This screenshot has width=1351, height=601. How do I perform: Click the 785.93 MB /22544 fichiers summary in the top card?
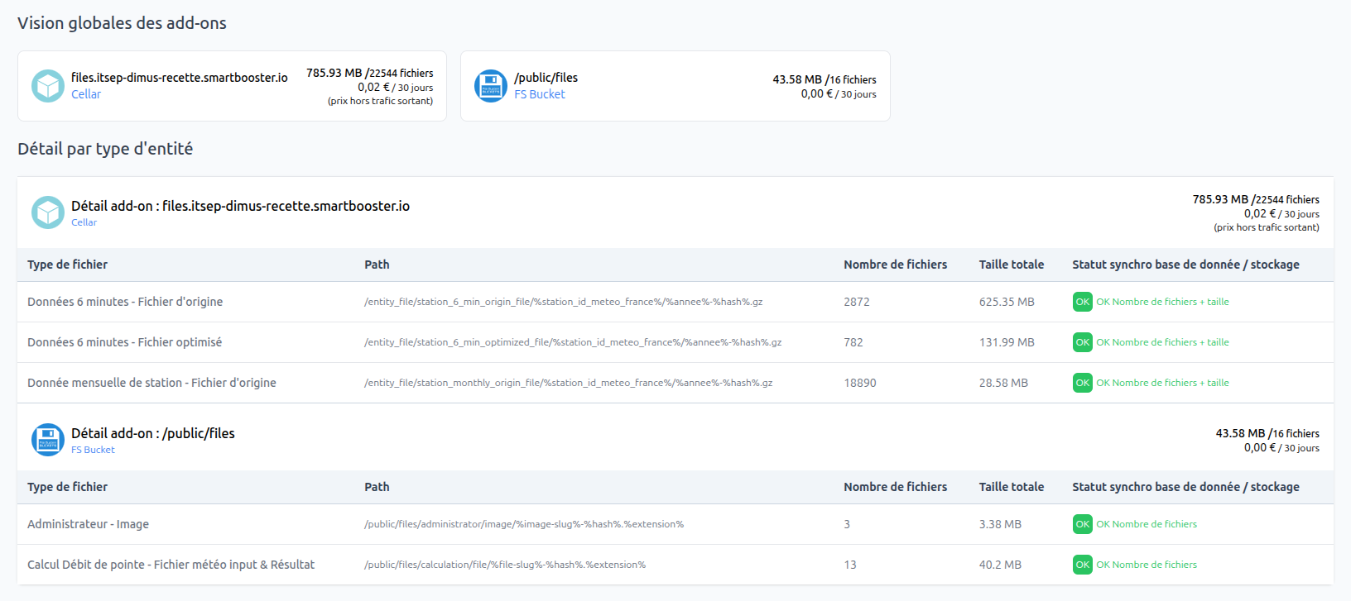[369, 73]
